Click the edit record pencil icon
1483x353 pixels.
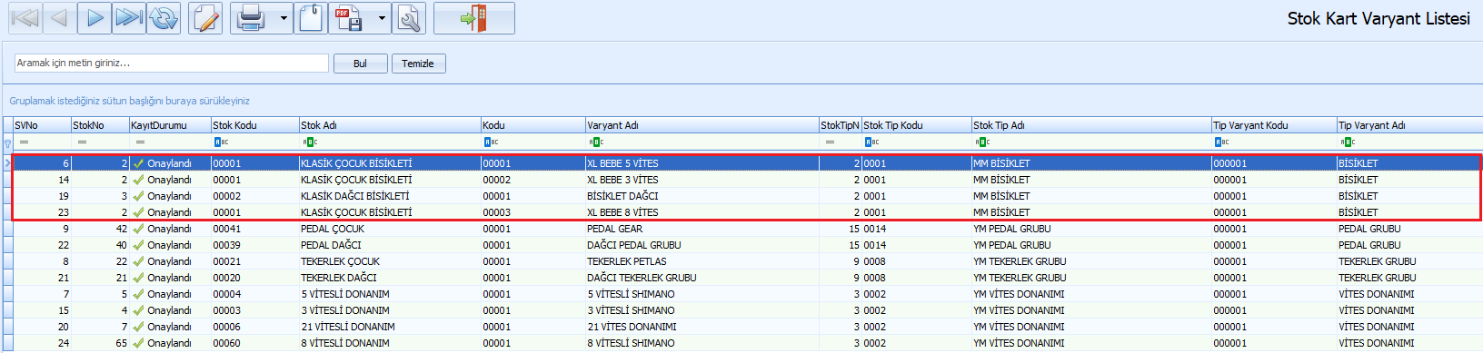pos(206,18)
